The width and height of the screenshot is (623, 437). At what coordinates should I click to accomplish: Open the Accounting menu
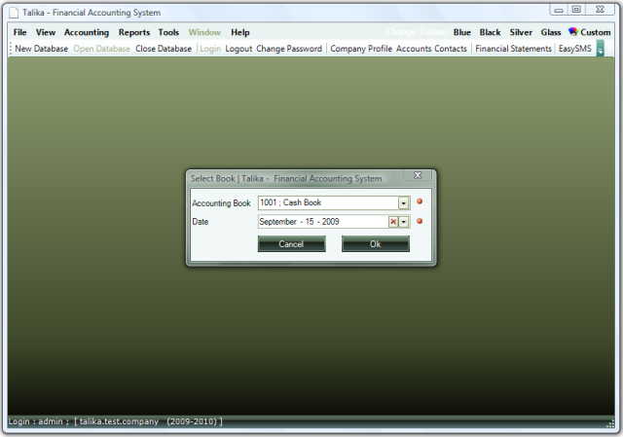[87, 32]
